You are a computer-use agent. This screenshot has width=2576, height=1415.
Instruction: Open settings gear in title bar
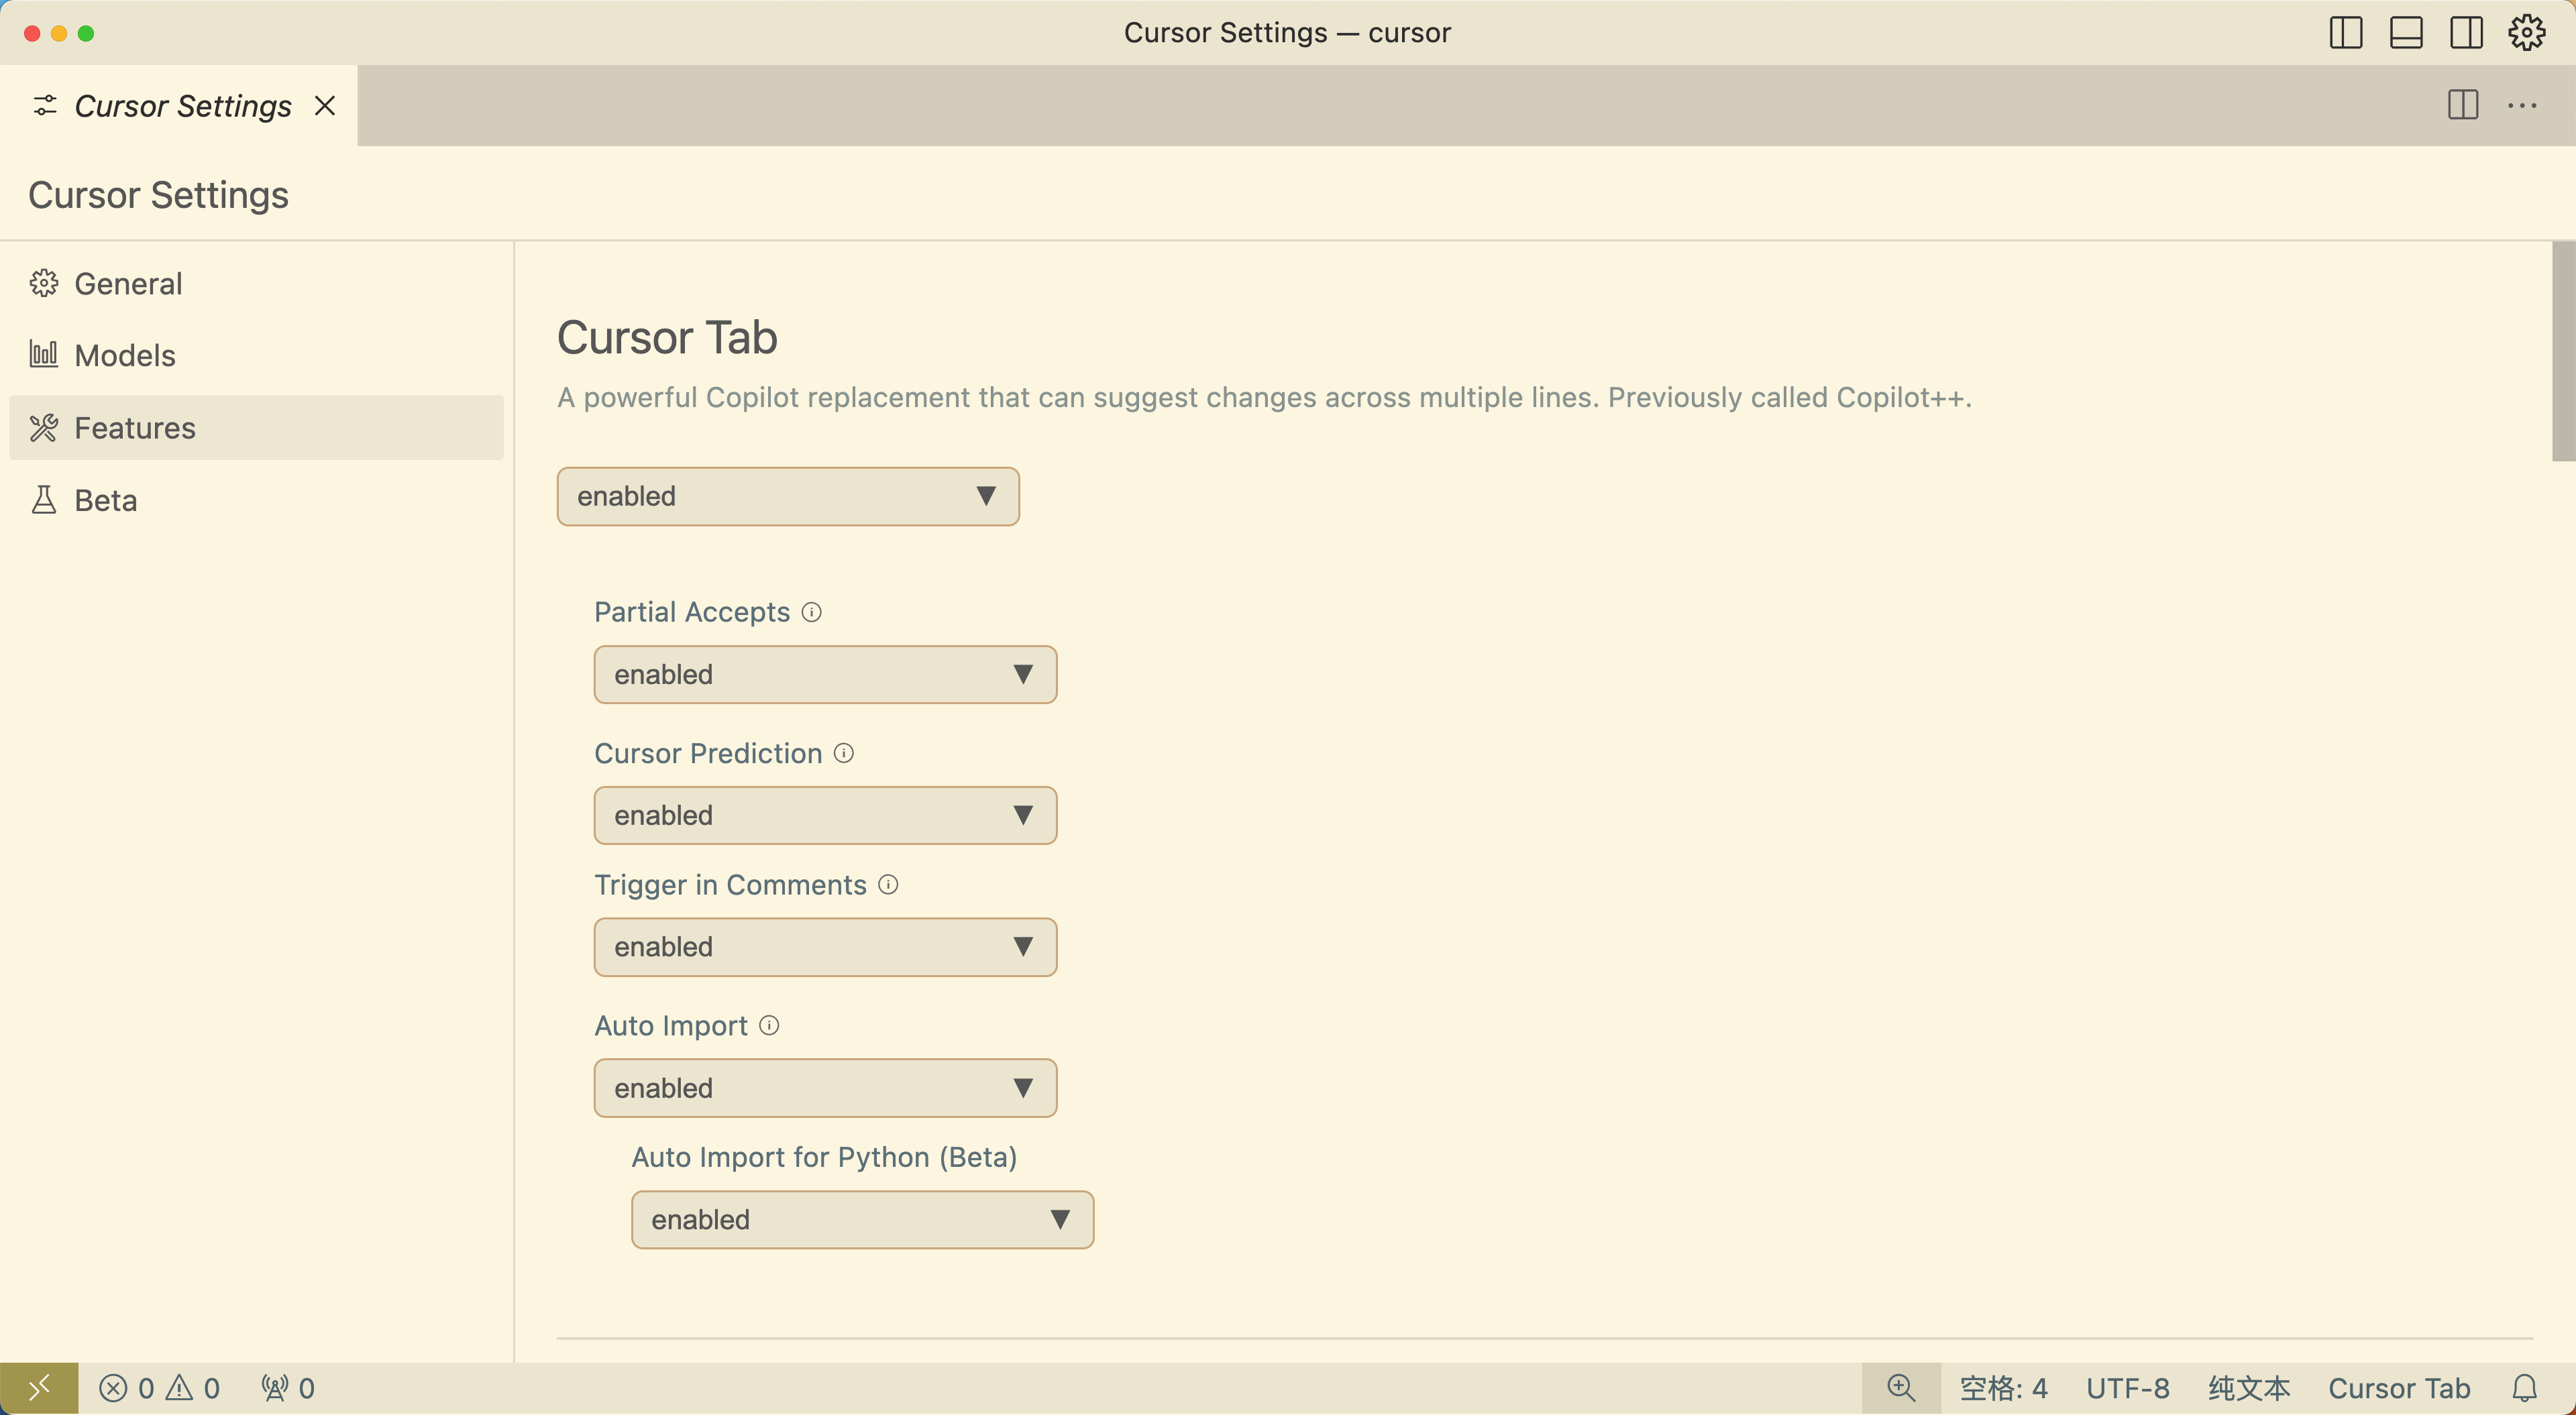[x=2527, y=33]
